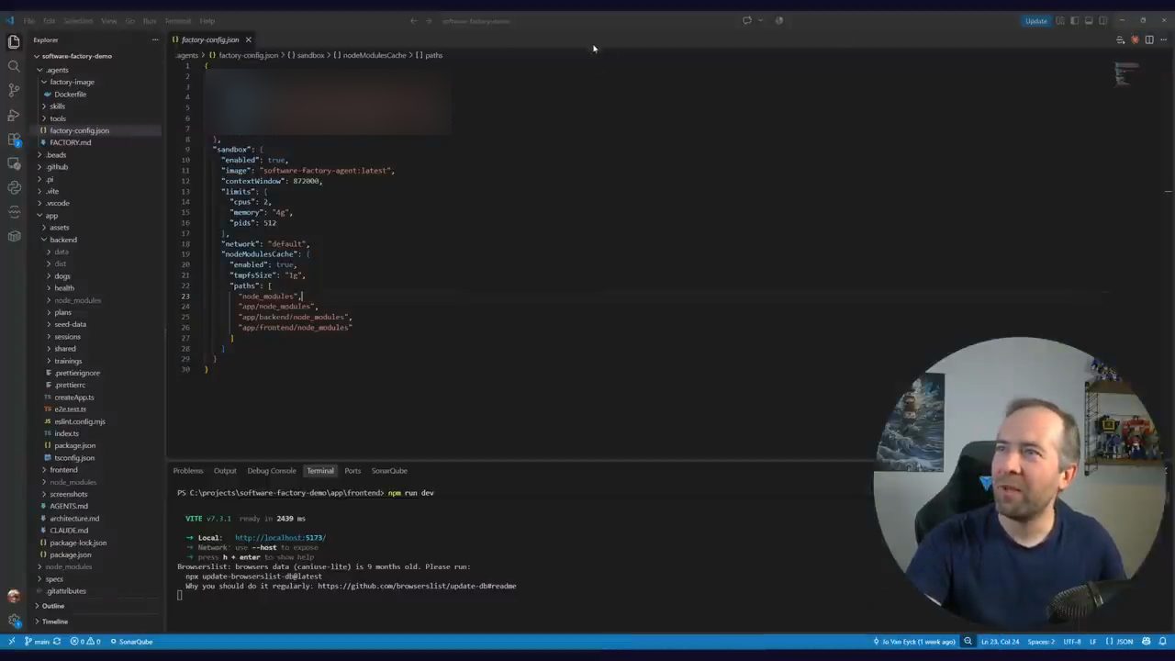
Task: Open editor more actions ellipsis menu
Action: (1162, 39)
